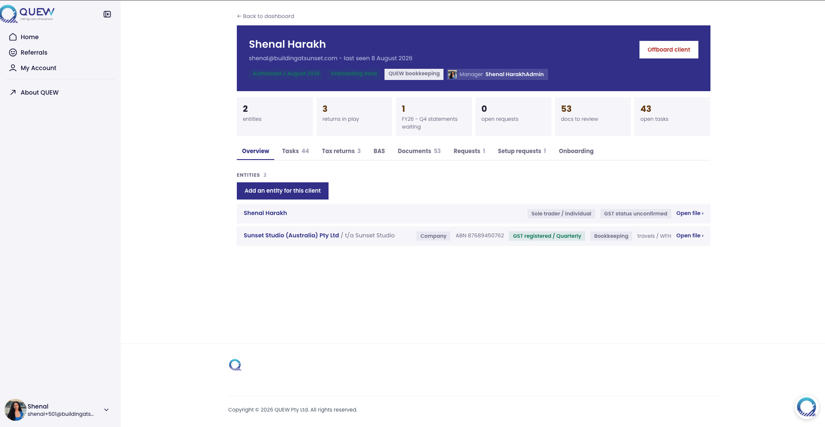Click GST registered / Quarterly tag
Screen dimensions: 825x427
(547, 236)
